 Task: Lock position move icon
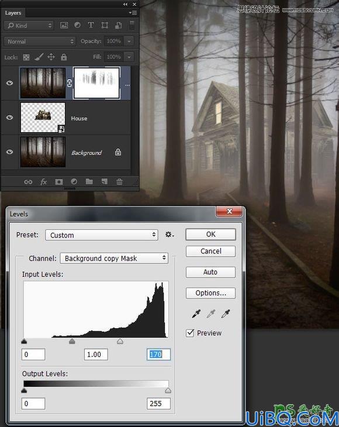click(51, 57)
